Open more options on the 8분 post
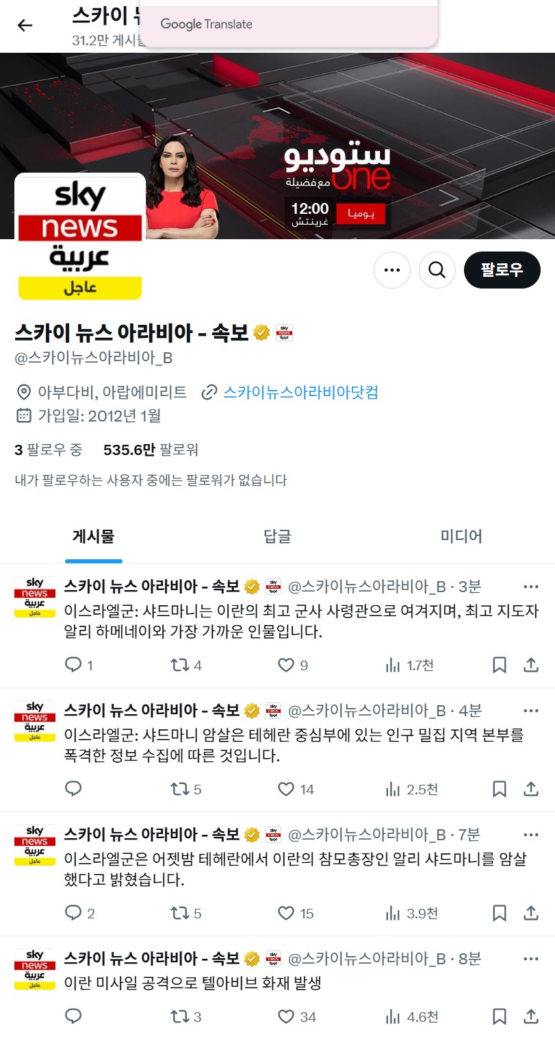Image resolution: width=555 pixels, height=1039 pixels. (x=531, y=959)
